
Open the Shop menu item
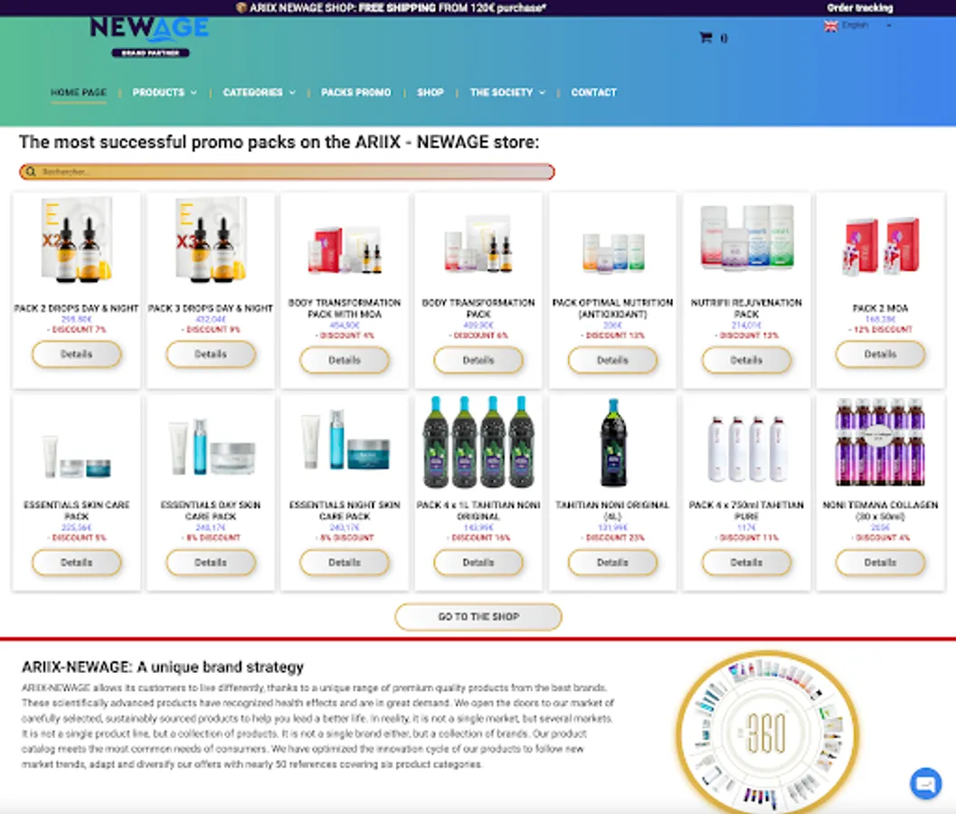click(x=431, y=92)
